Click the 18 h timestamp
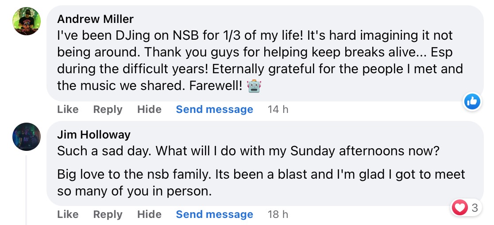This screenshot has width=494, height=225. coord(278,214)
